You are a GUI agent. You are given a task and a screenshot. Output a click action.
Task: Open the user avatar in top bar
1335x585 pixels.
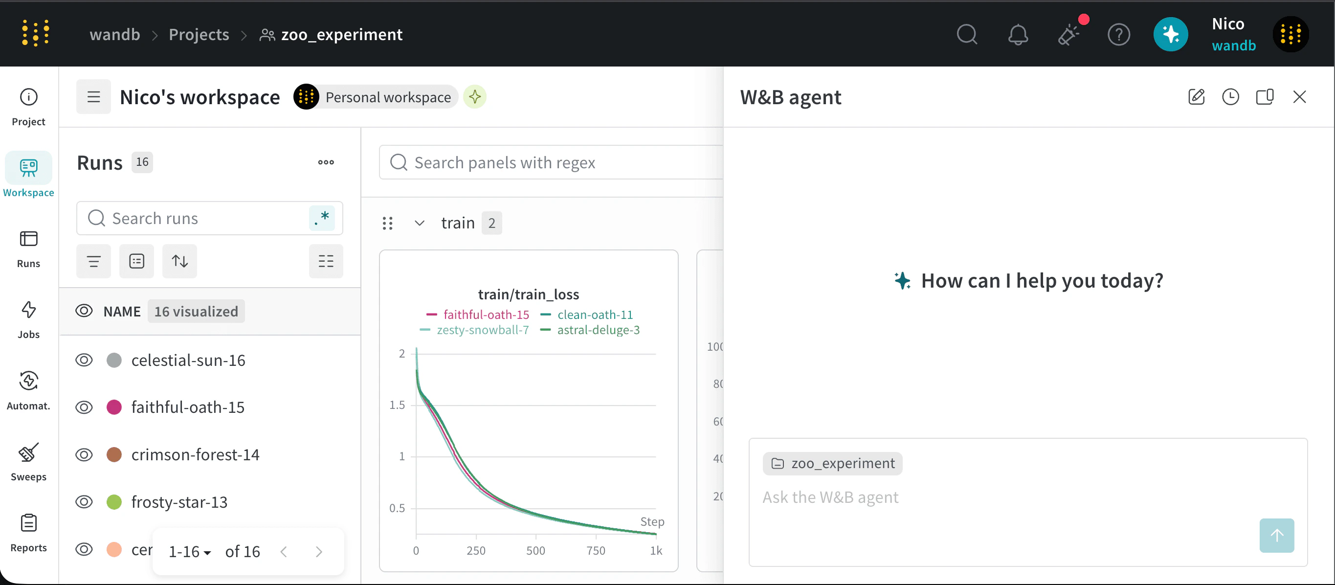click(1290, 34)
